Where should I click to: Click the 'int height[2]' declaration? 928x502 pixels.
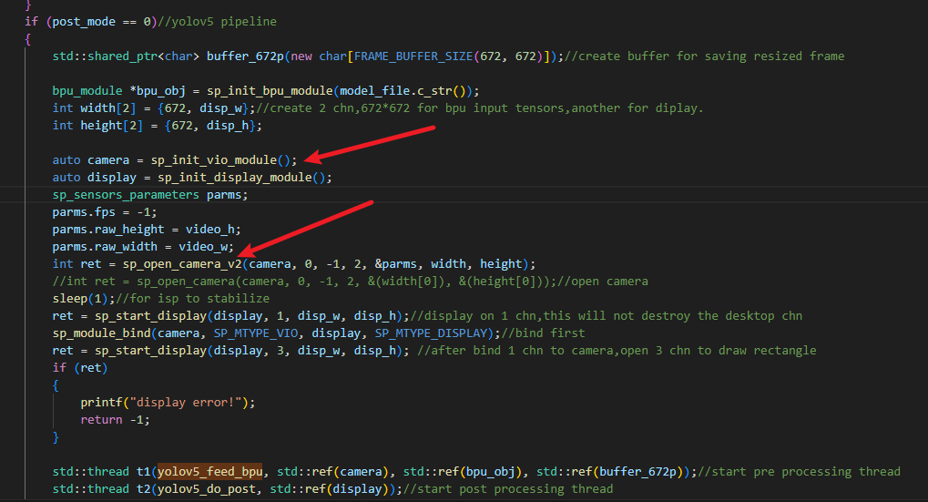97,126
